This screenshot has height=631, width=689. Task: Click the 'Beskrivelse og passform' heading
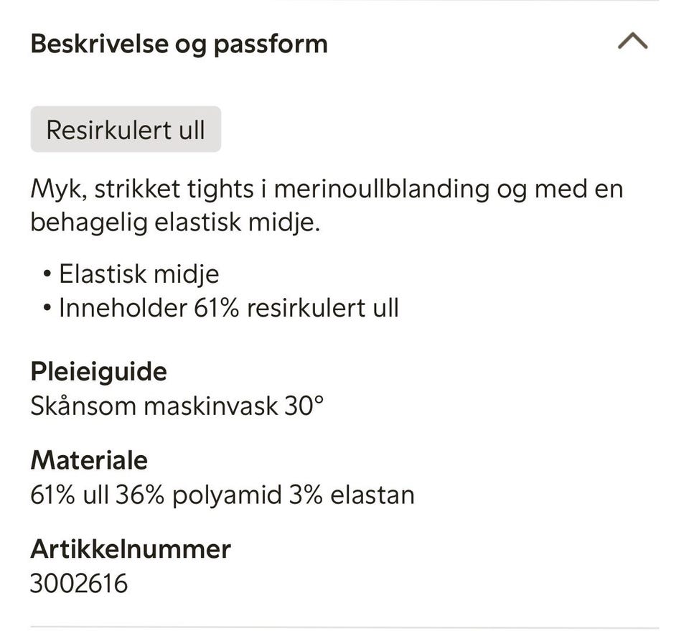(x=179, y=44)
